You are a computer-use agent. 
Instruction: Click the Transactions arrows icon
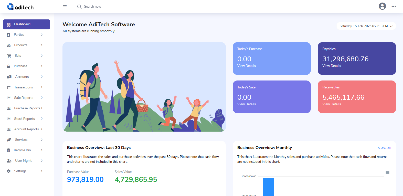[9, 87]
